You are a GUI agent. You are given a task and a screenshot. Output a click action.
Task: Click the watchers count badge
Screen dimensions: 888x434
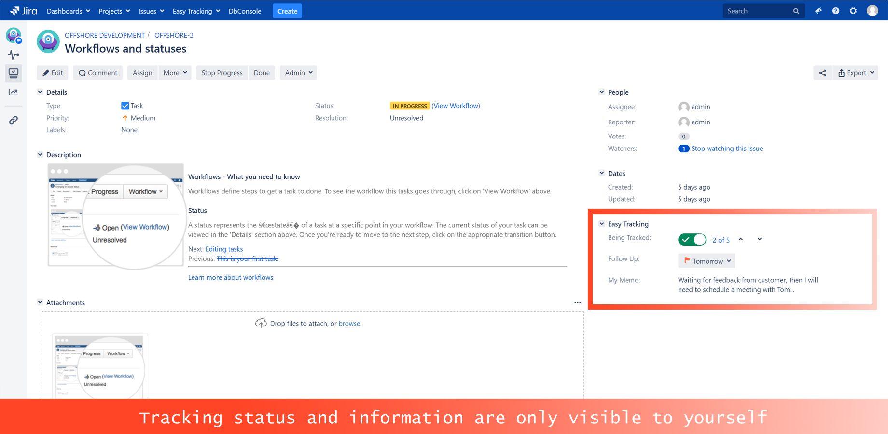[x=684, y=149]
